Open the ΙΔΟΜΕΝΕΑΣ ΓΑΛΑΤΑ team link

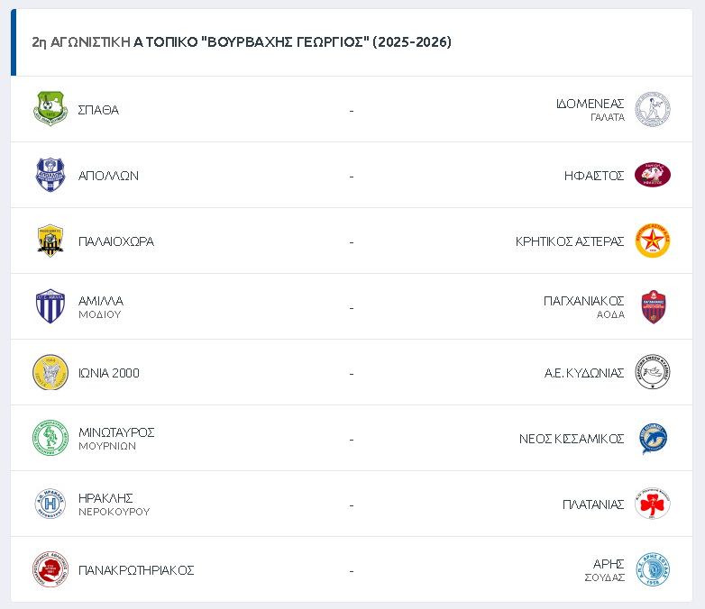tap(591, 109)
